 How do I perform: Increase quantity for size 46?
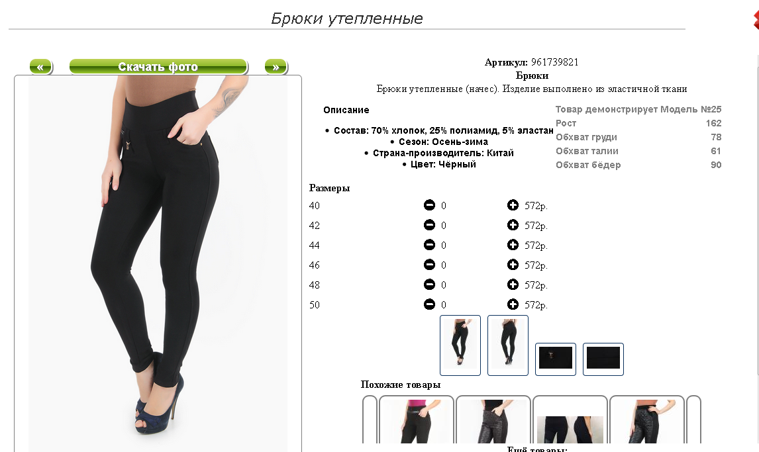(x=513, y=265)
